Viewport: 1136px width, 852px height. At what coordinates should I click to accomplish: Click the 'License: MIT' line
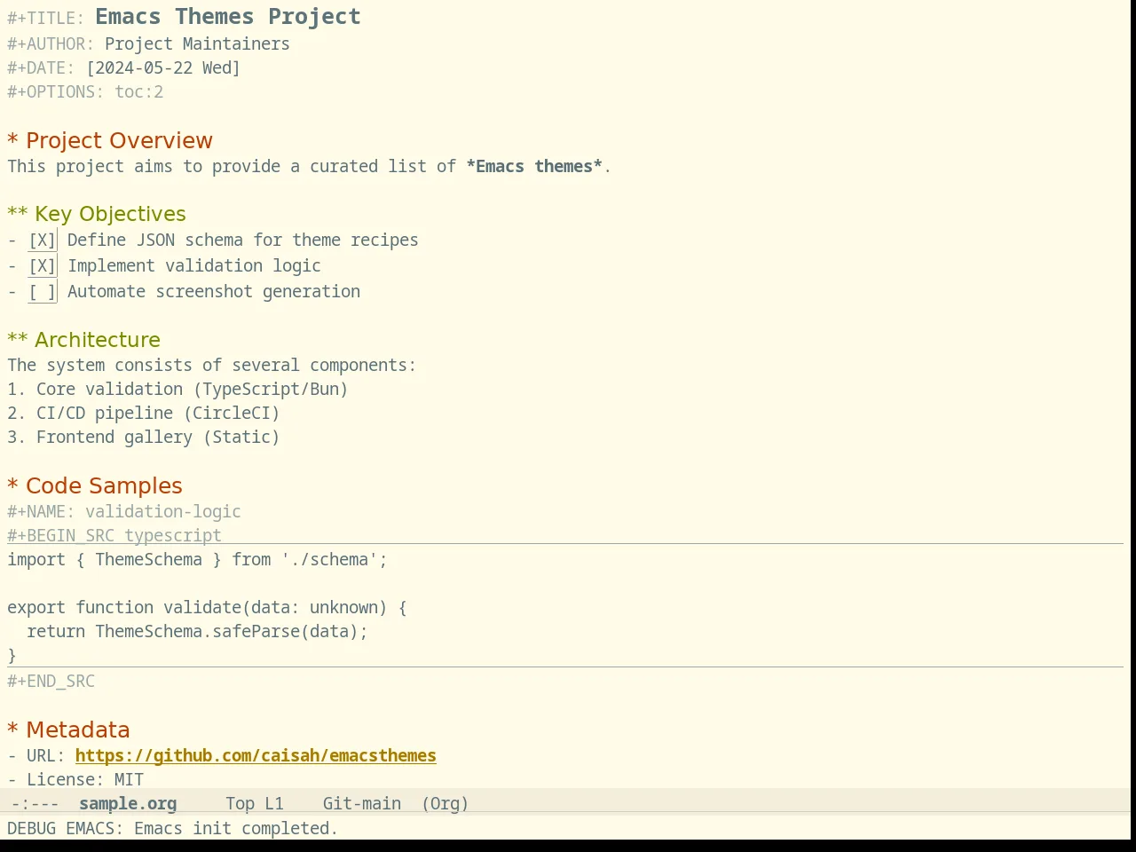75,779
